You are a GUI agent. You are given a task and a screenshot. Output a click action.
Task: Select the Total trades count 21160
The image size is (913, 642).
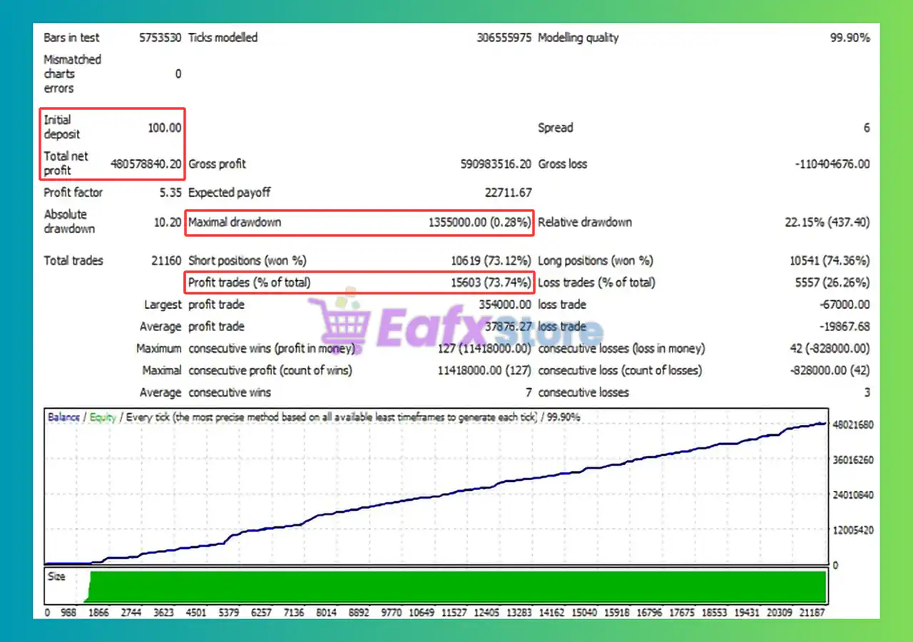[x=166, y=261]
